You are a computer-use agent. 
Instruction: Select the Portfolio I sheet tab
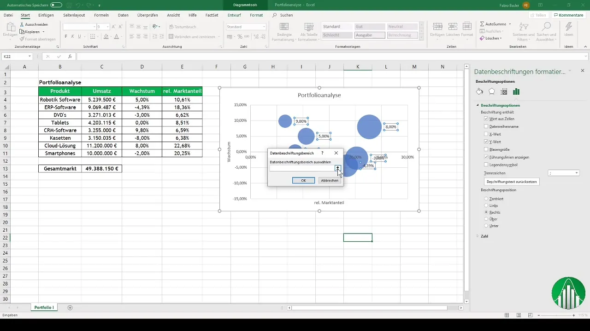44,308
